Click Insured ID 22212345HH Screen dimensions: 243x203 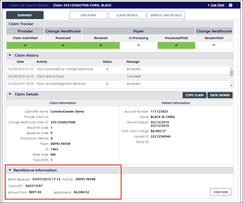(x=160, y=136)
